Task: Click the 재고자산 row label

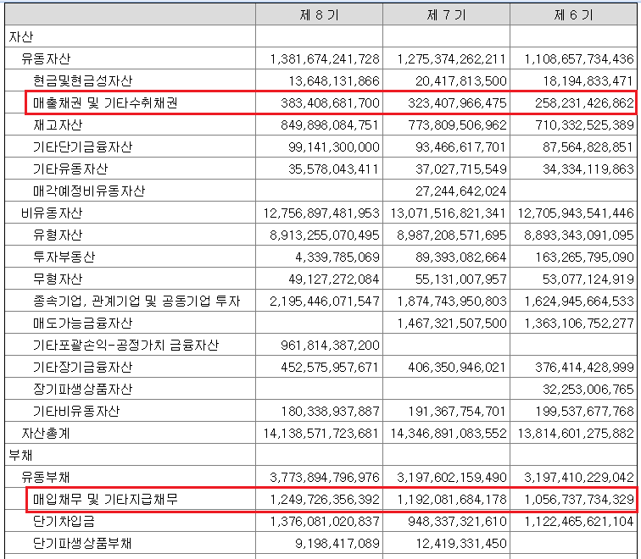Action: 58,125
